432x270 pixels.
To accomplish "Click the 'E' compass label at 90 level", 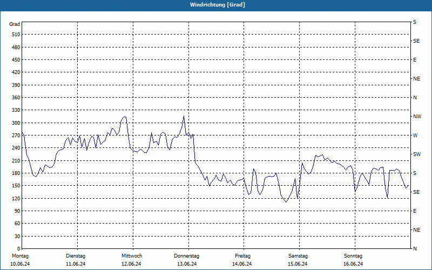I will (415, 211).
